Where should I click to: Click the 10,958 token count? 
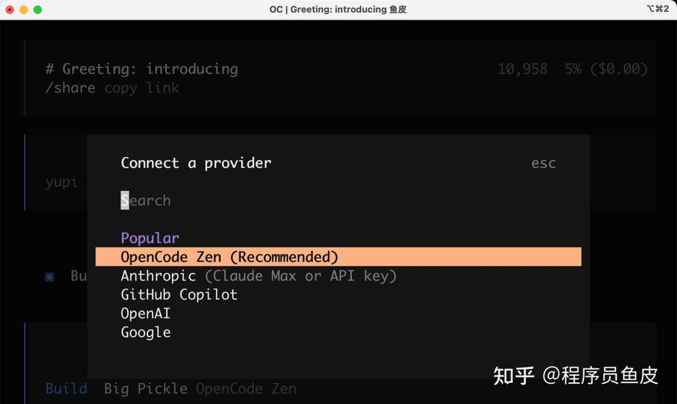pos(522,69)
